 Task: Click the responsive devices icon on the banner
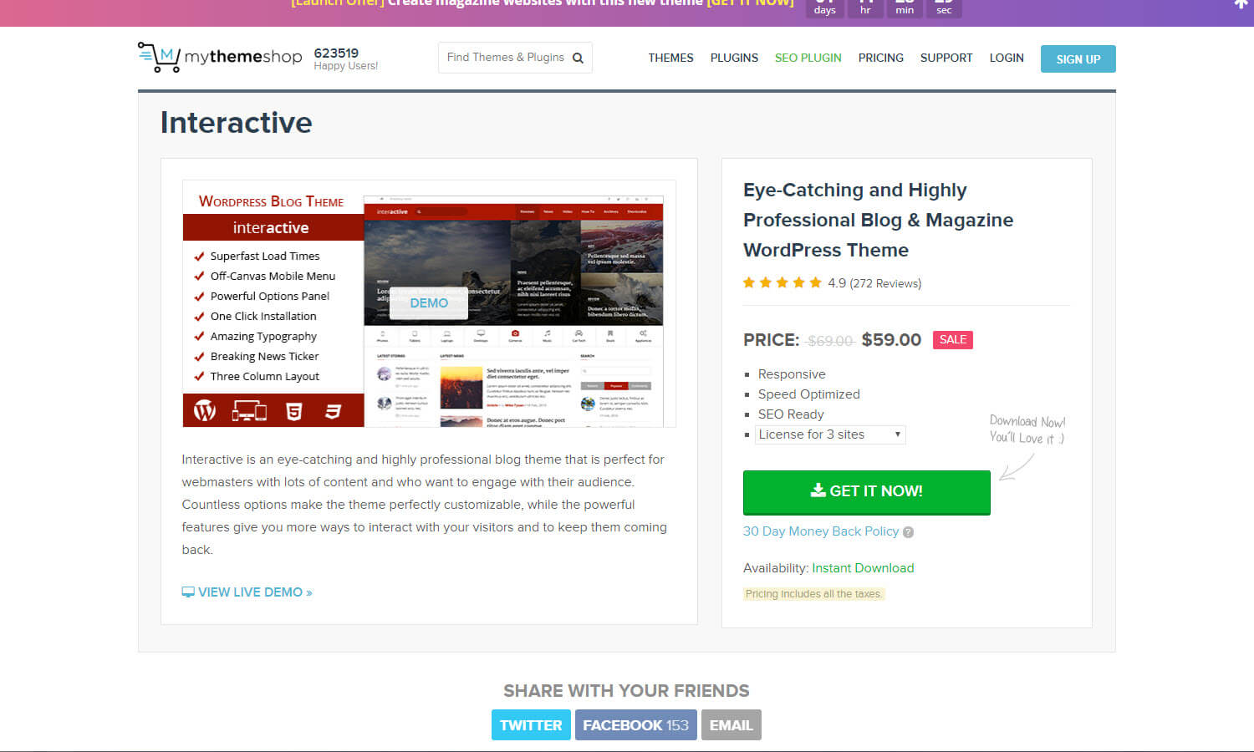pyautogui.click(x=251, y=410)
